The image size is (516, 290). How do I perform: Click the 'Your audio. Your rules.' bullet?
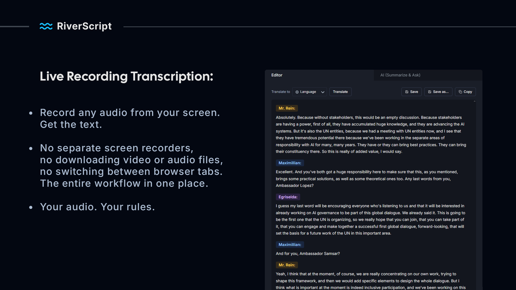[97, 207]
